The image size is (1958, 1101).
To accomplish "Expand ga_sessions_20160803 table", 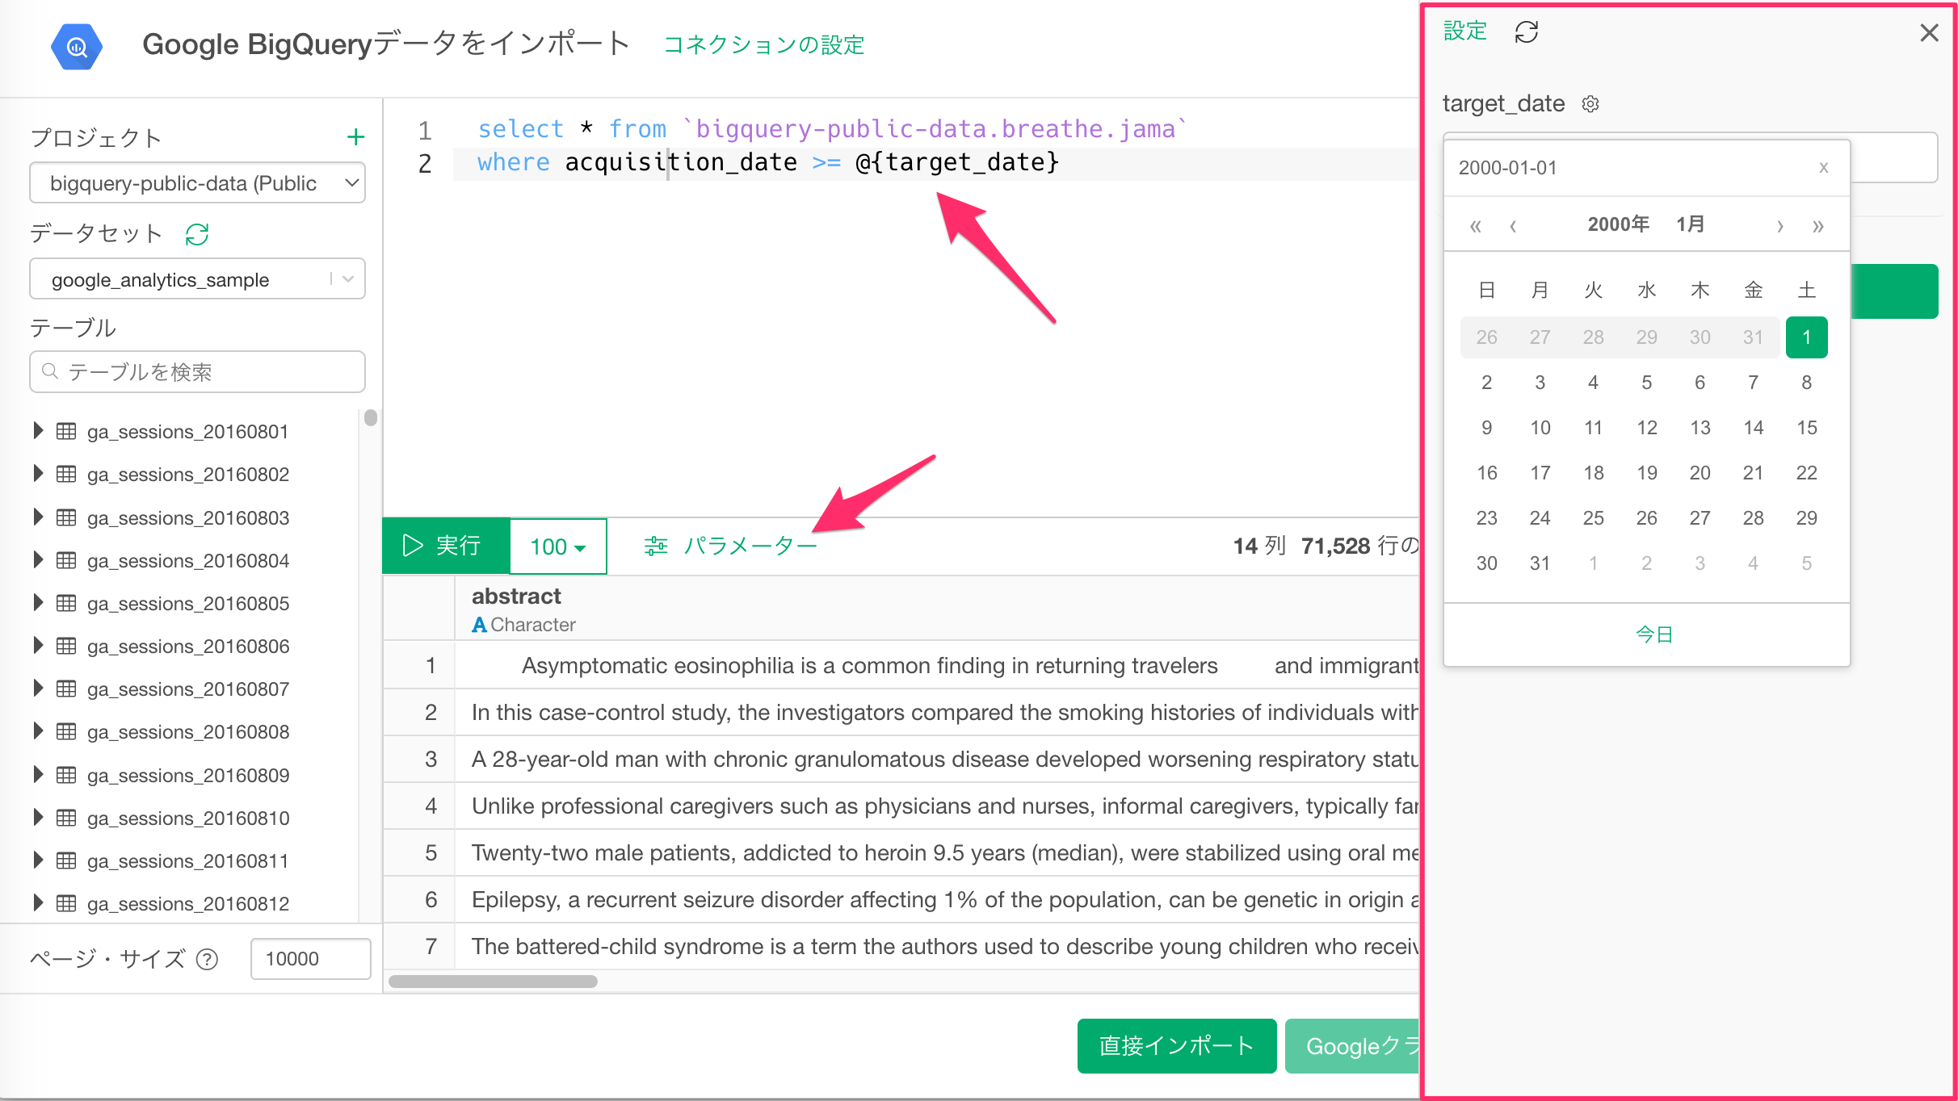I will click(38, 517).
